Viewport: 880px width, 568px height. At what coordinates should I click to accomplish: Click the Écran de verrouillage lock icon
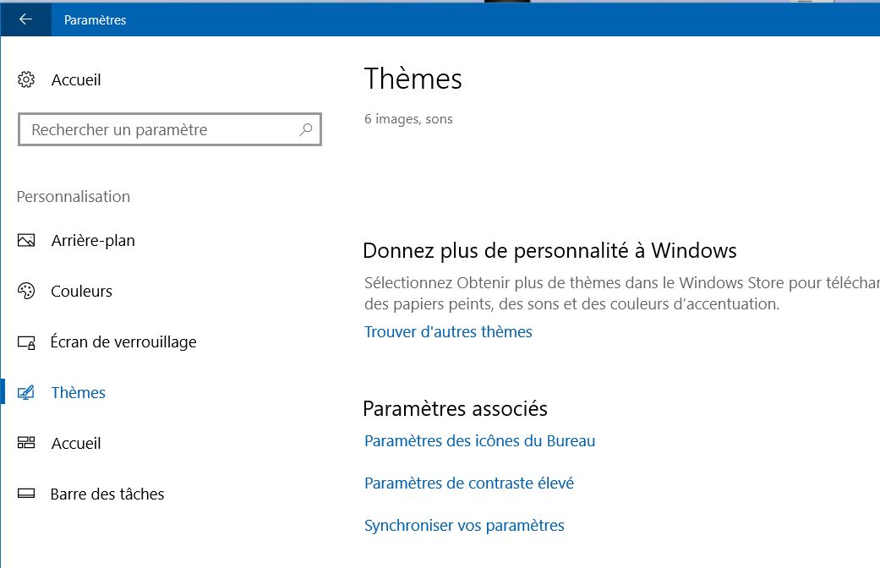(x=26, y=342)
